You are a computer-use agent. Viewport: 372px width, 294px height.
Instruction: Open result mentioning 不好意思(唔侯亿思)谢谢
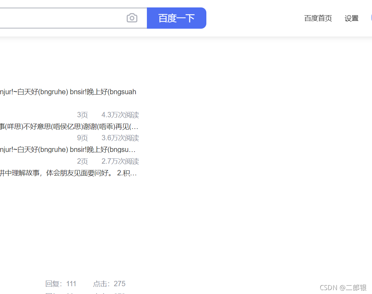(x=69, y=126)
